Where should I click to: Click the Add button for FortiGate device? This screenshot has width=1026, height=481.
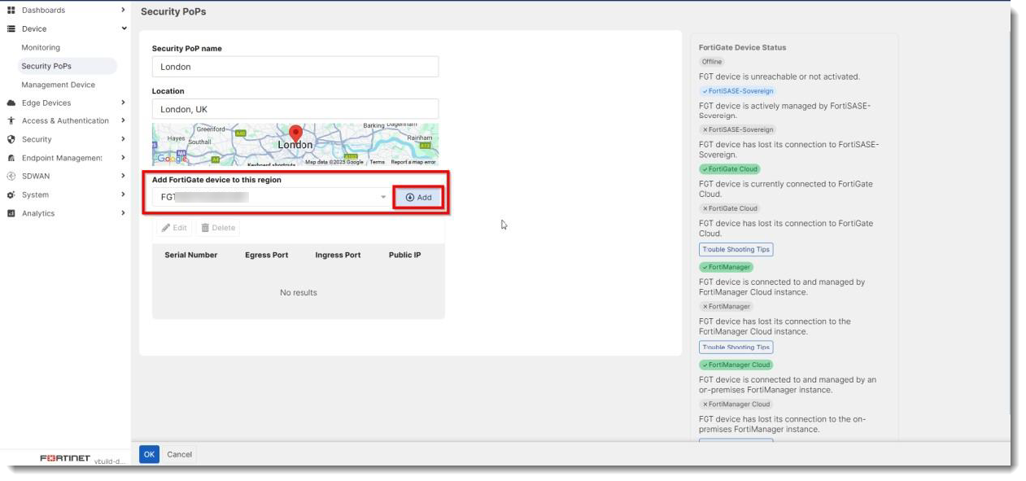coord(418,197)
